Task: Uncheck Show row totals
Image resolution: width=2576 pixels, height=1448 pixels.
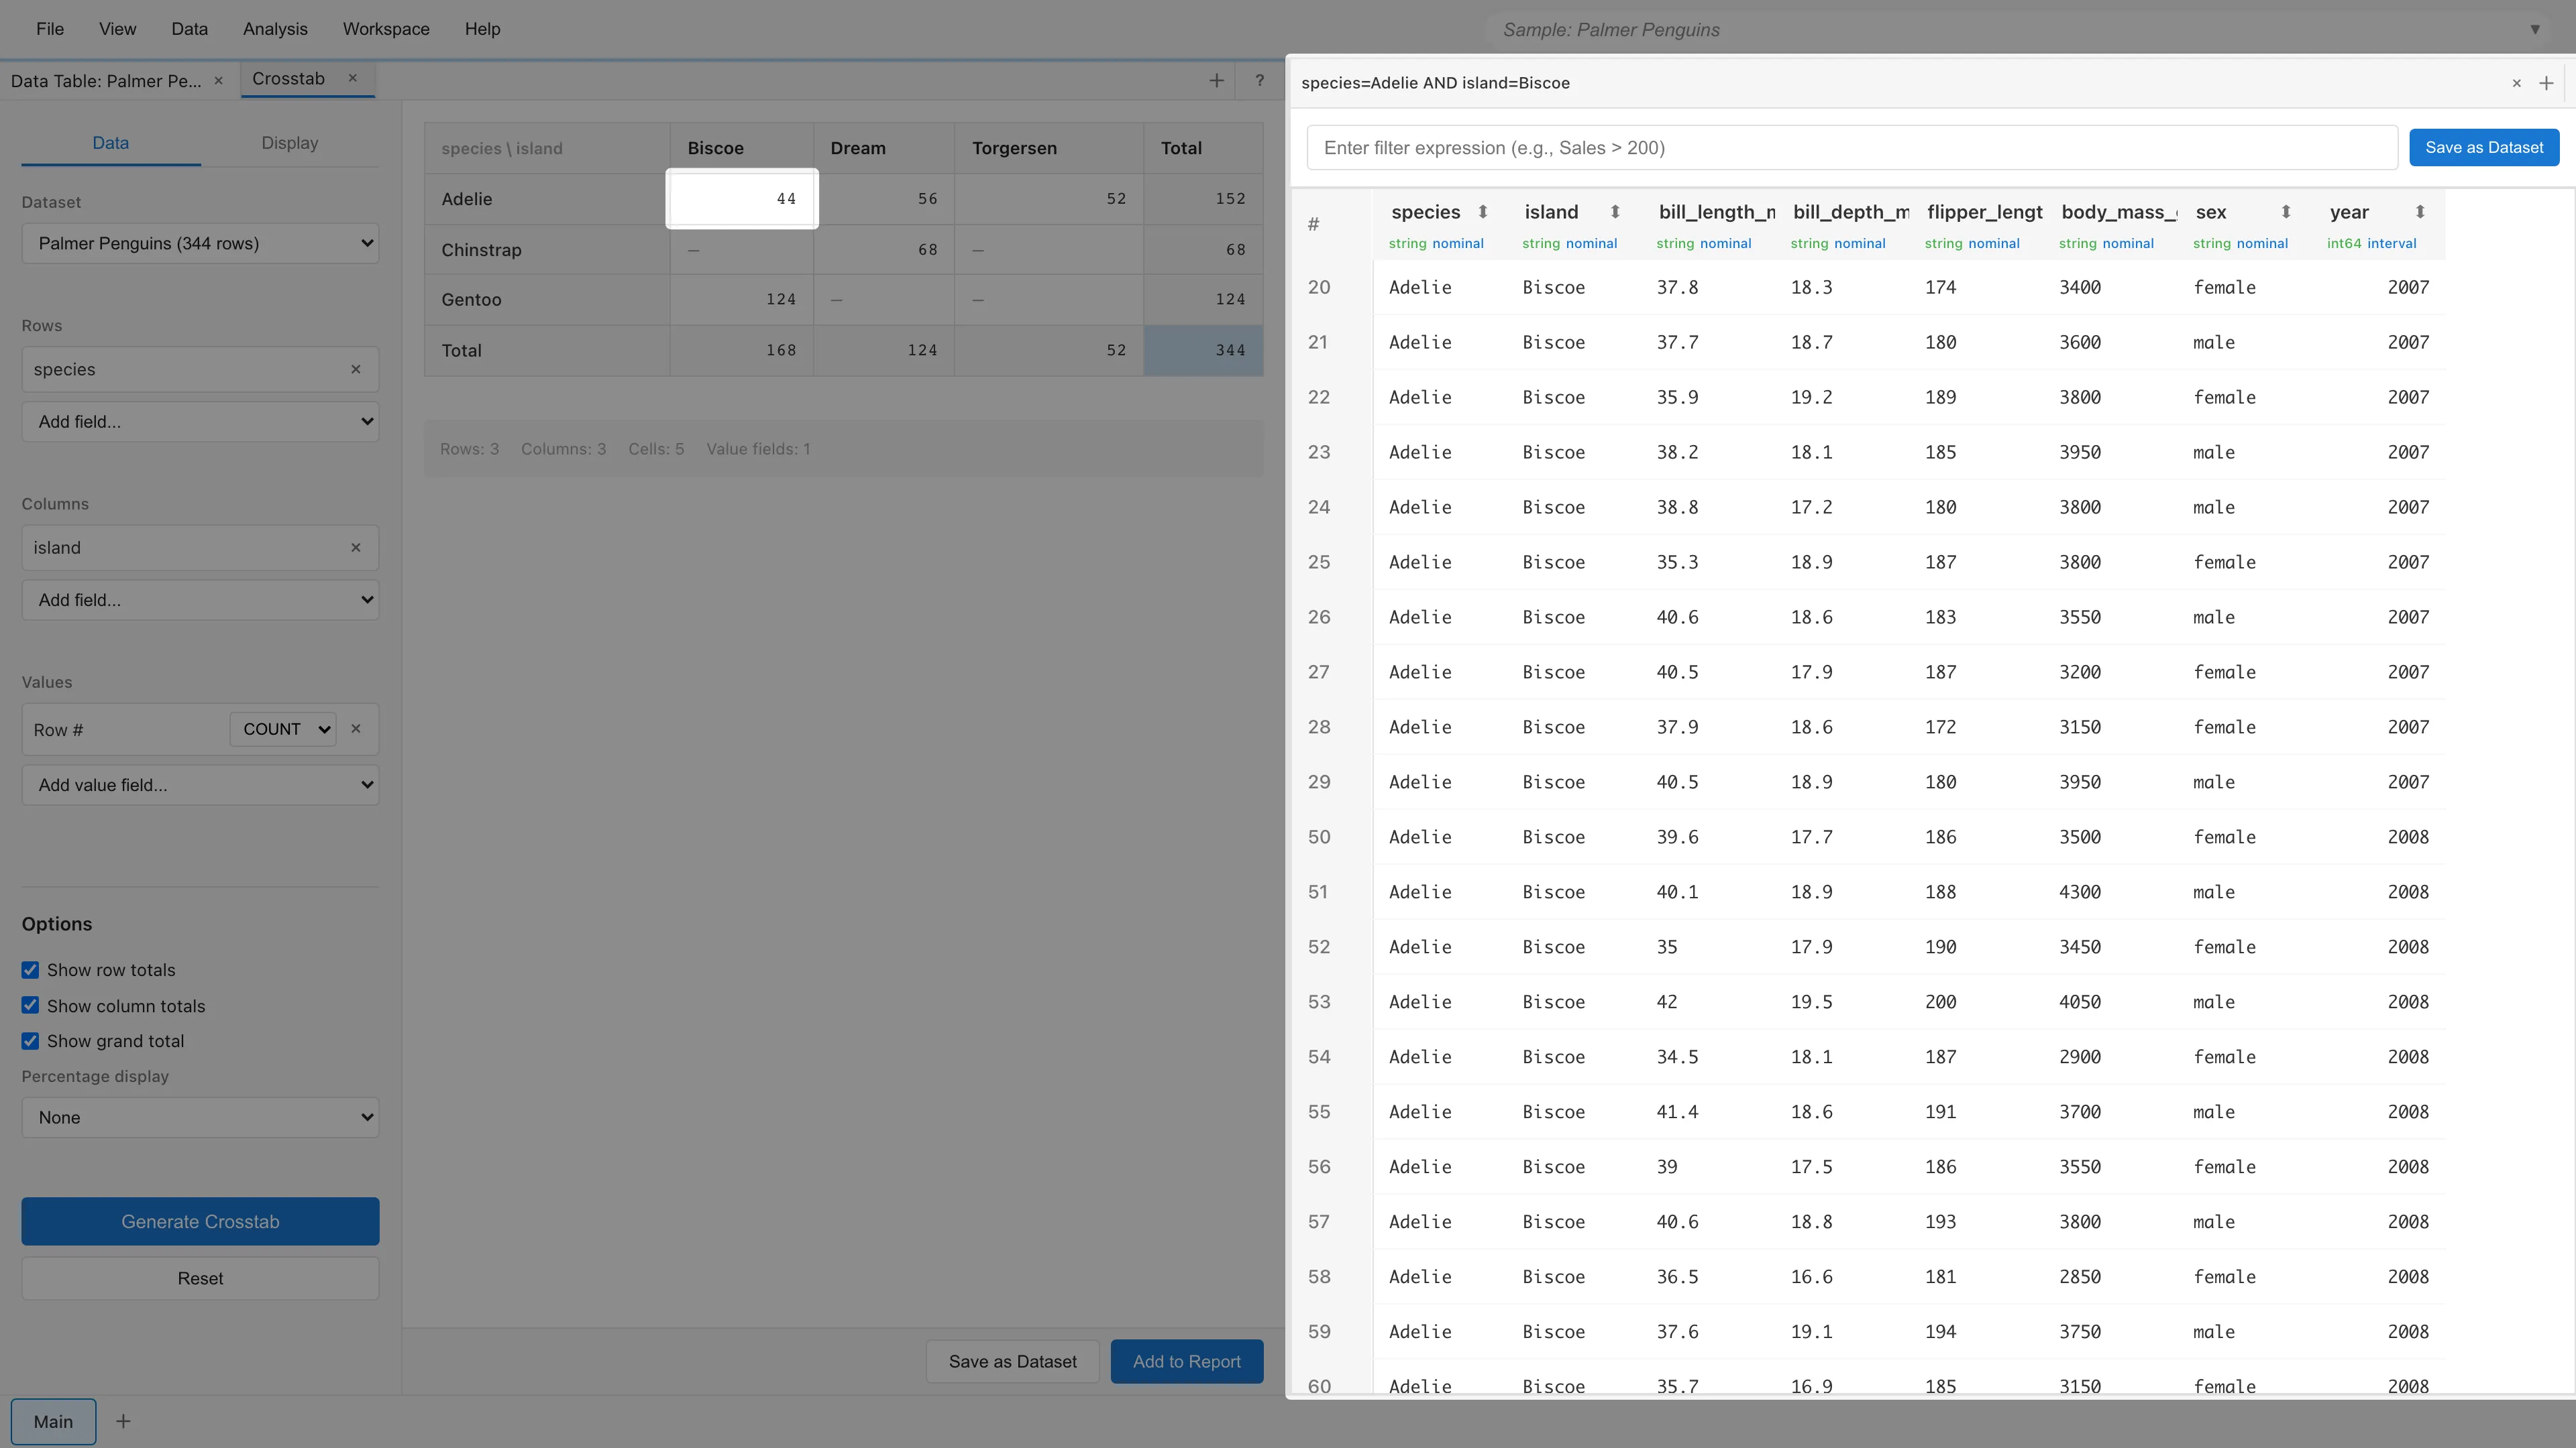Action: point(30,969)
